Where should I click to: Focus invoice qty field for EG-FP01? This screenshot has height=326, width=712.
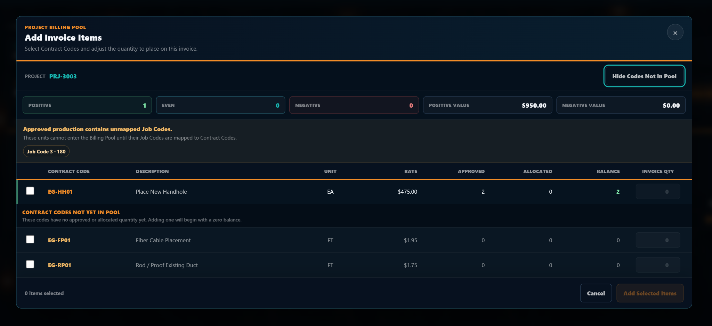point(658,240)
